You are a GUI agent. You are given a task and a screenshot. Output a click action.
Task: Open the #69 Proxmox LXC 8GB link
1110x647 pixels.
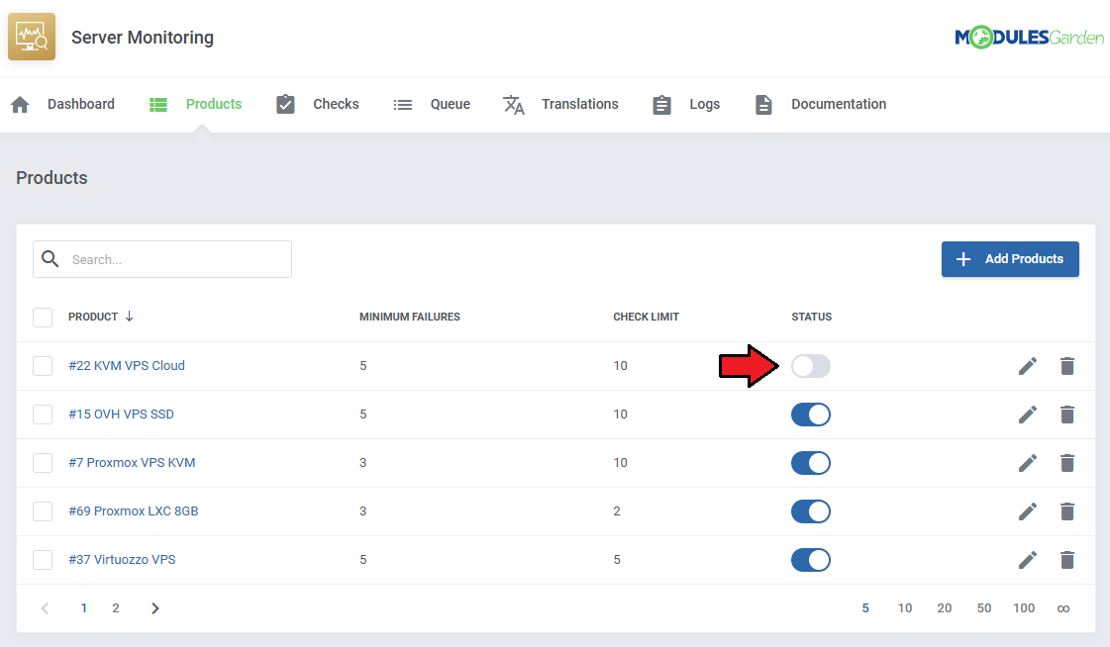click(x=133, y=511)
